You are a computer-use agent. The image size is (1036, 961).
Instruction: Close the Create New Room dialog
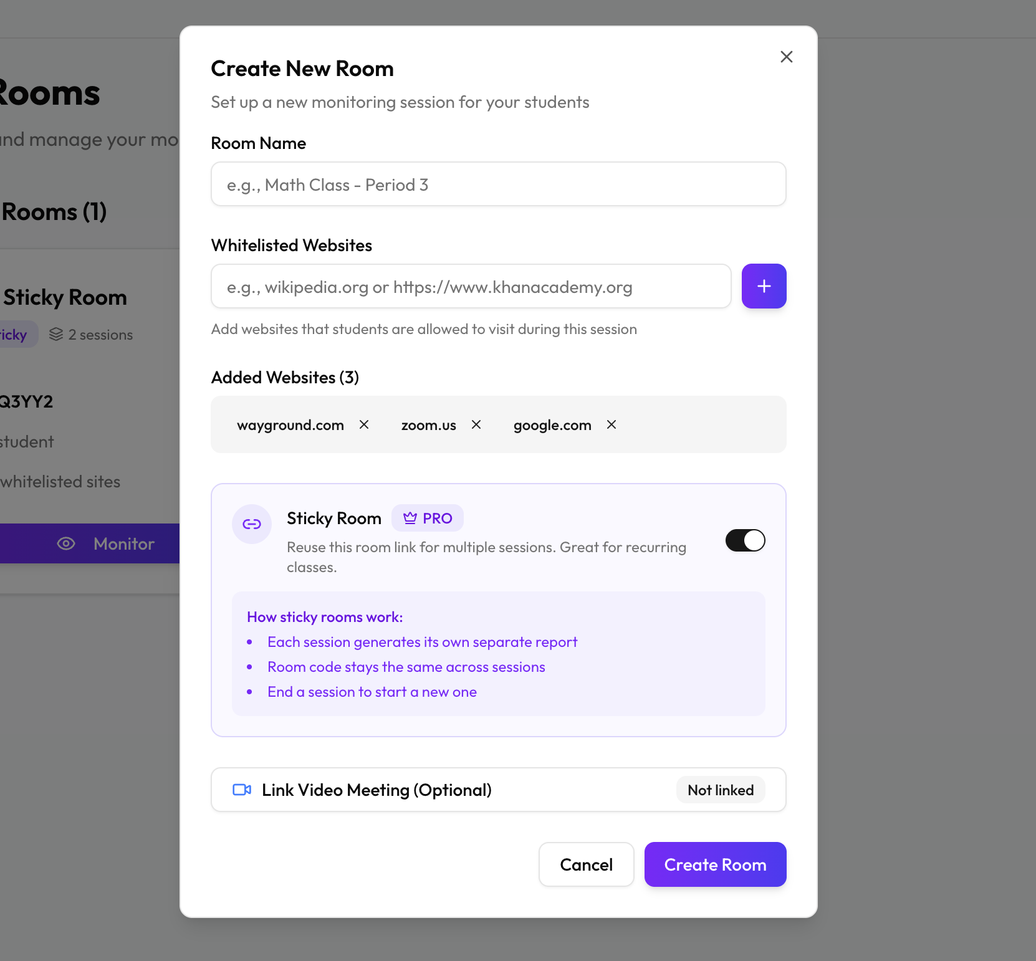tap(786, 57)
